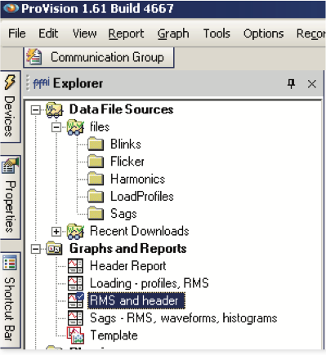Select the Template label
326x355 pixels.
pos(114,335)
